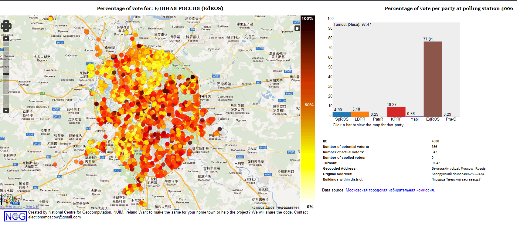The image size is (517, 226).
Task: Zoom out with the map minus button
Action: [x=6, y=111]
